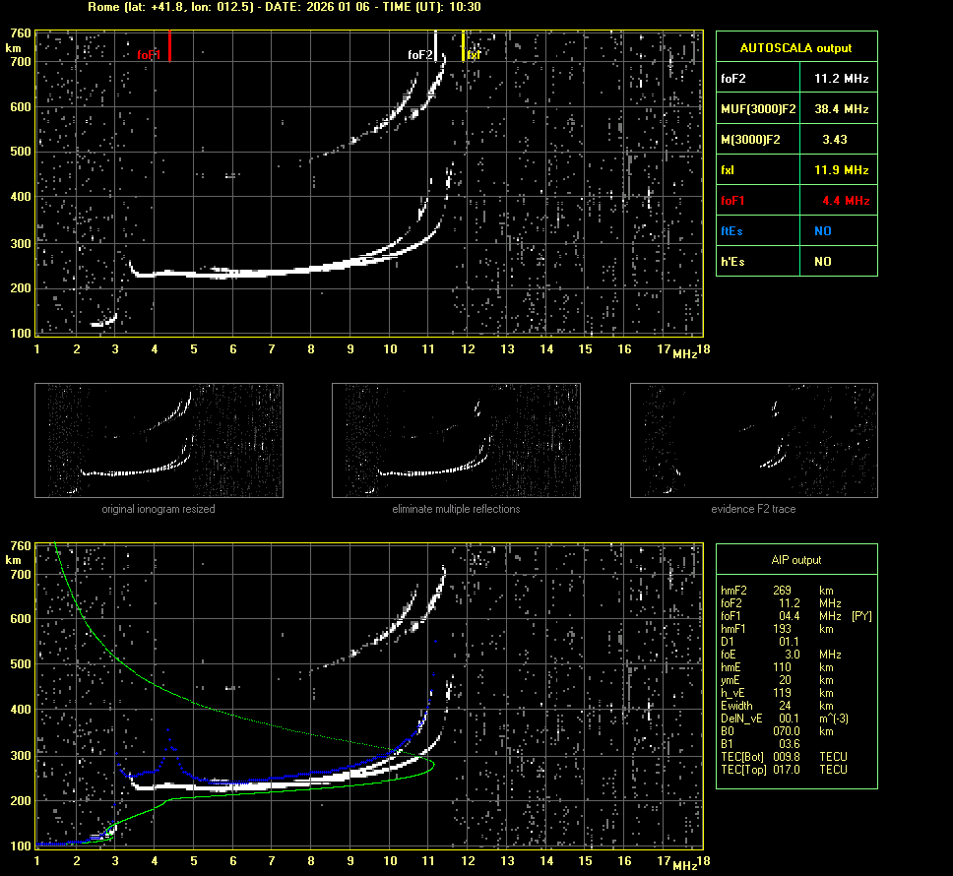The height and width of the screenshot is (876, 953).
Task: Click the AIP output panel header
Action: tap(795, 560)
